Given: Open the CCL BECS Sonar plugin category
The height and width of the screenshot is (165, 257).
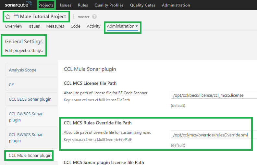Looking at the screenshot, I should (31, 99).
